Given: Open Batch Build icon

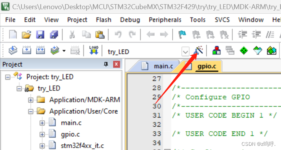Looking at the screenshot, I should (55, 50).
